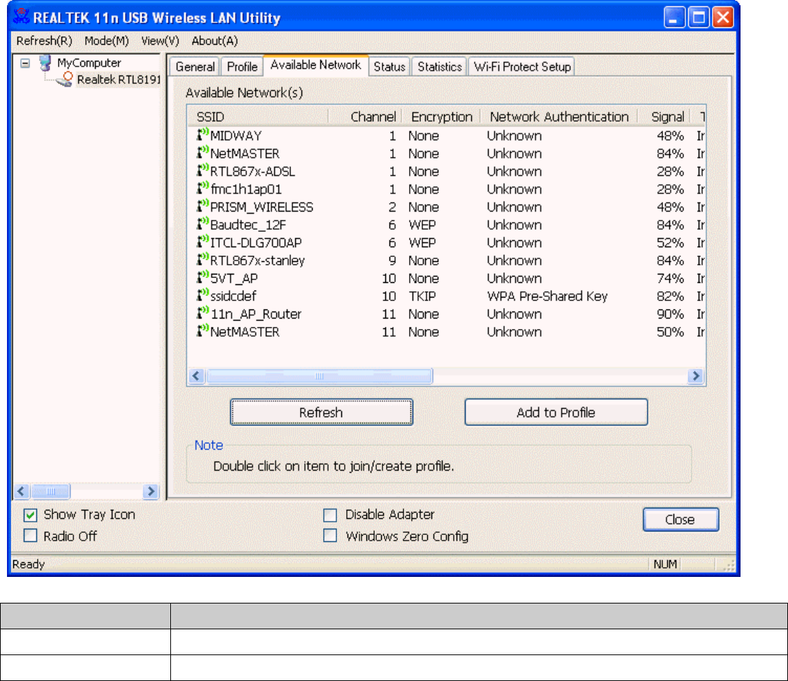
Task: Select the Baudtec_12F network name
Action: [248, 226]
